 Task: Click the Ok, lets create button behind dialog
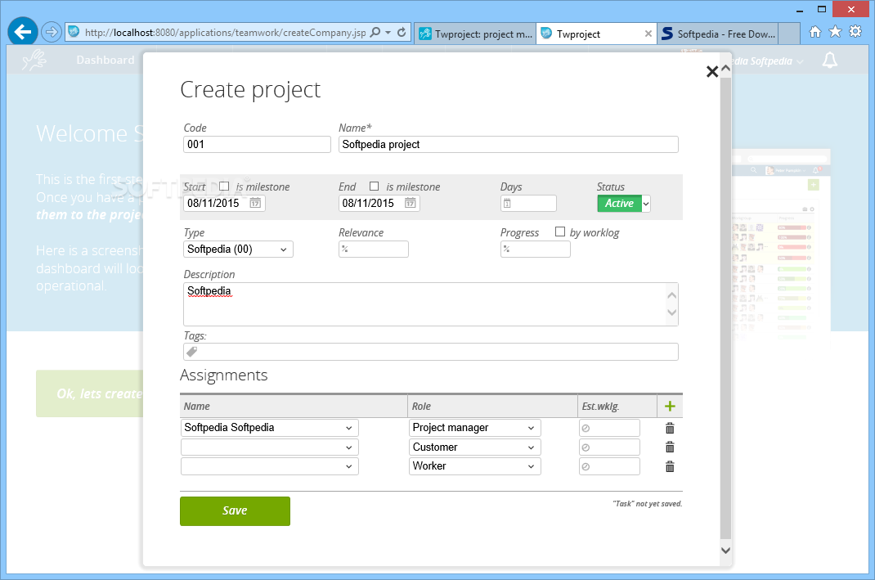pos(90,393)
